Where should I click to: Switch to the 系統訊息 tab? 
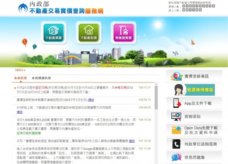coord(21,78)
